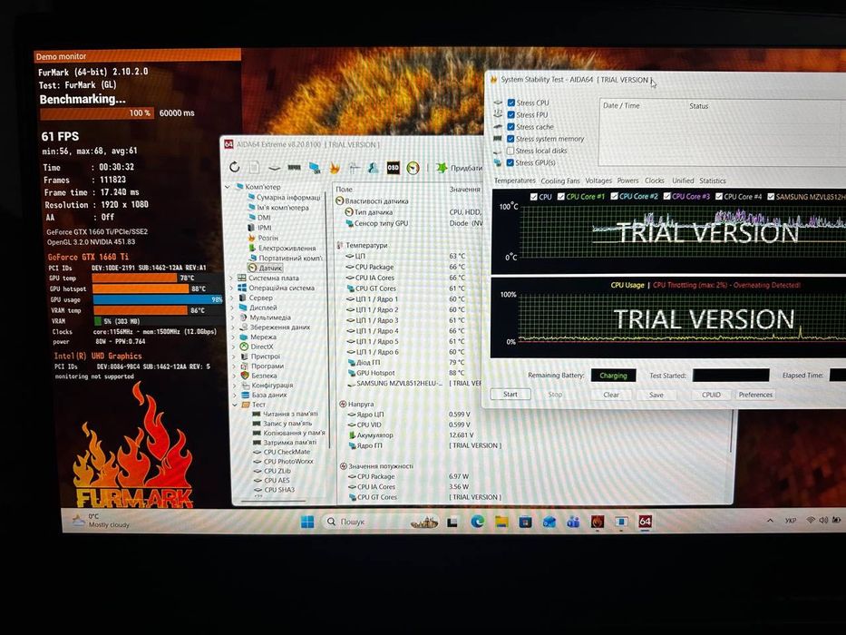Select CPU AES benchmark item
This screenshot has height=635, width=846.
[x=277, y=481]
